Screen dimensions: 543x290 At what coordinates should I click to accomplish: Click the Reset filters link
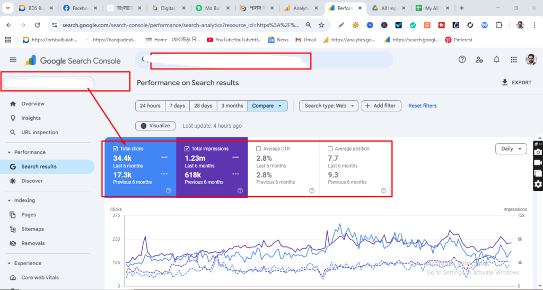pyautogui.click(x=423, y=106)
